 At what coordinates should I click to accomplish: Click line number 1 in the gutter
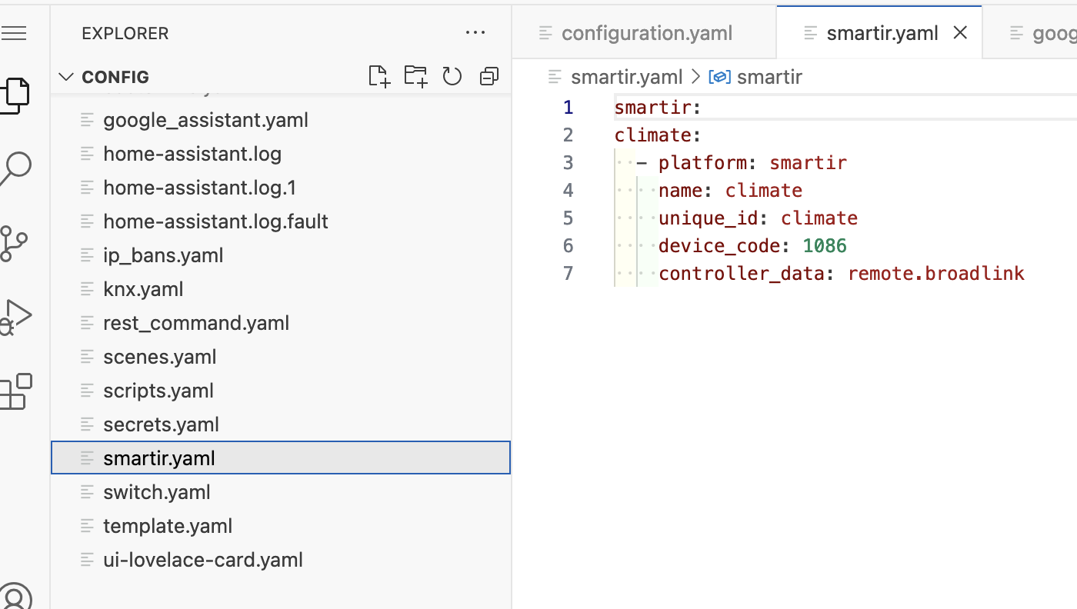point(568,108)
